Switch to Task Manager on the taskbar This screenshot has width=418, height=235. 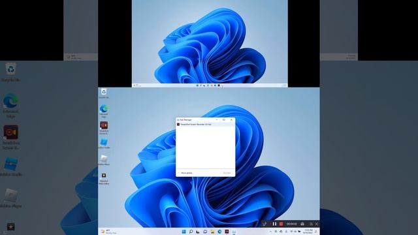tap(234, 232)
